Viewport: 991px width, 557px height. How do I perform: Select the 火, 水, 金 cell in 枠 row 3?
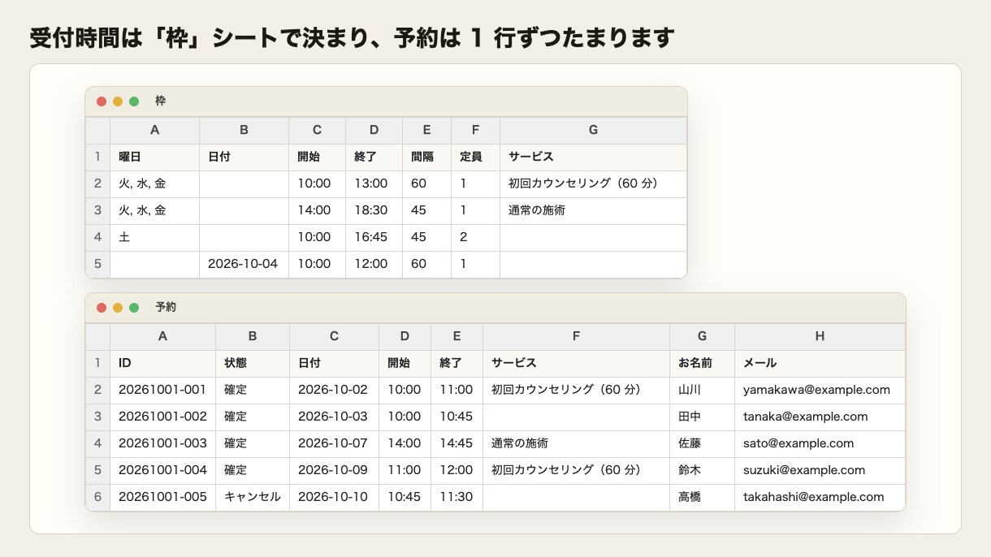[x=155, y=211]
